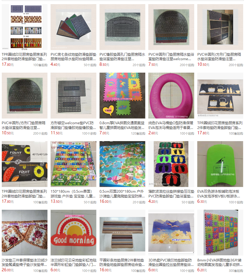The image size is (245, 276).
Task: Click the 纯色EVA马桶垫O型 product title
Action: [x=171, y=125]
